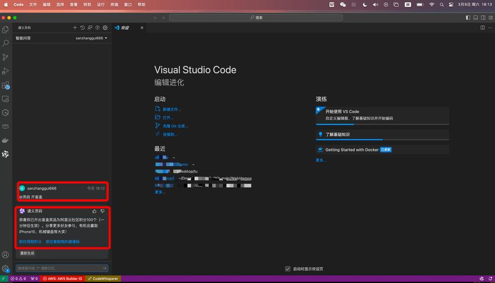Viewport: 495px width, 283px height.
Task: Open the Remote Explorer view
Action: 5,98
